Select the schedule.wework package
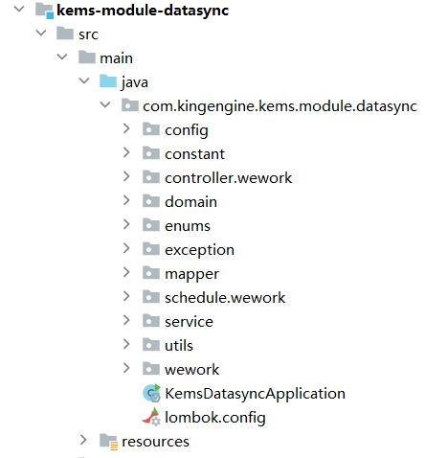 tap(225, 298)
